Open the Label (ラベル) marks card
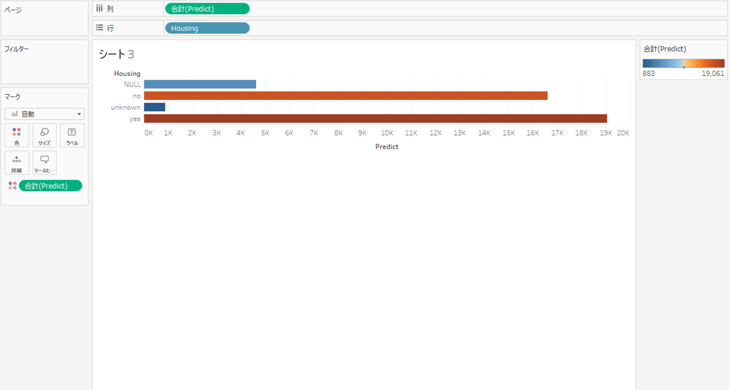Screen dimensions: 730x390 click(x=72, y=135)
